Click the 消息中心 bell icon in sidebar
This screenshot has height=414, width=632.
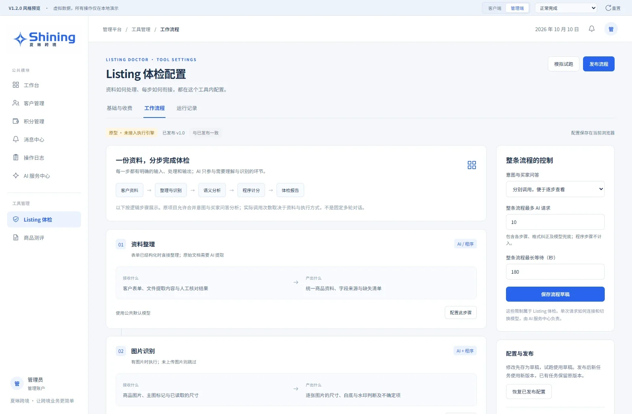click(16, 139)
